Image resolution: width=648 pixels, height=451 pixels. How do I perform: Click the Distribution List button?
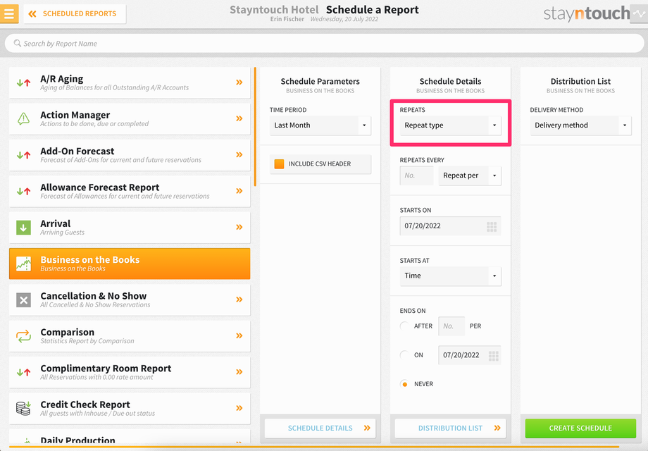coord(451,428)
